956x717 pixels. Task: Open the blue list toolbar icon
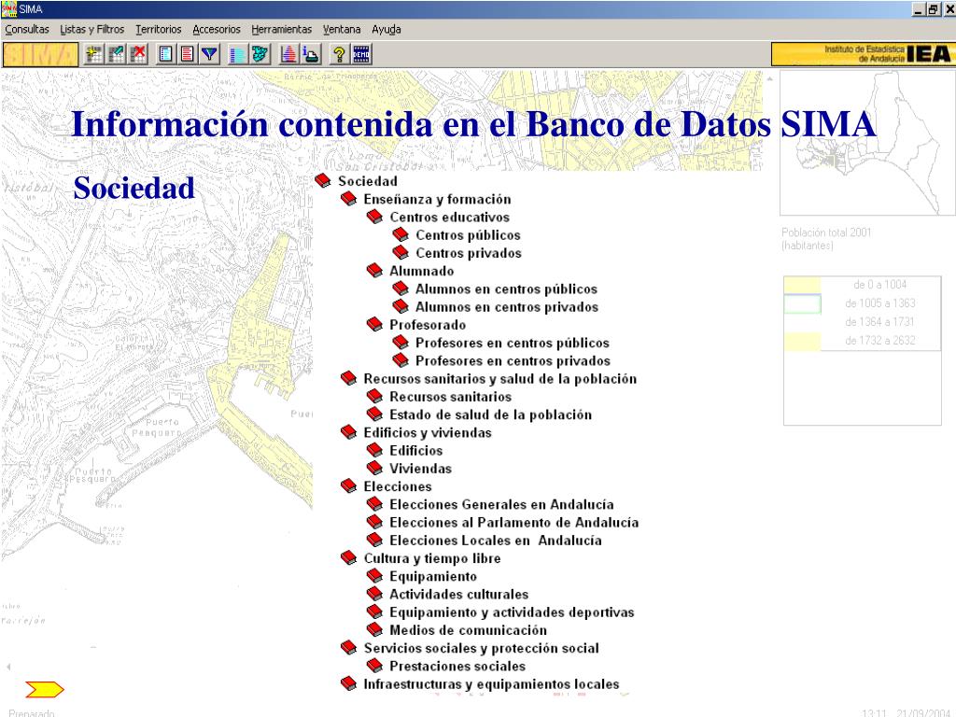click(x=165, y=54)
